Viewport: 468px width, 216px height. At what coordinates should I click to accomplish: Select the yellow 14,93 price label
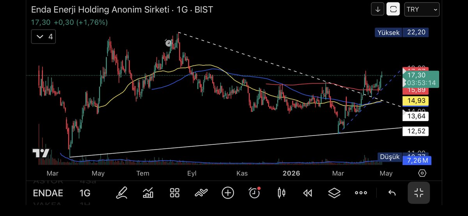415,101
